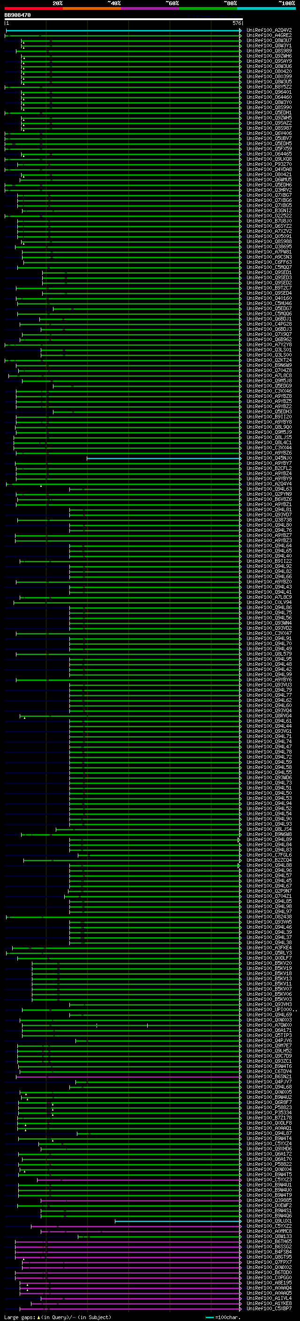Viewport: 300px width, 1321px height.
Task: Click the UniRef100_Q9SAY9 label
Action: [x=269, y=61]
